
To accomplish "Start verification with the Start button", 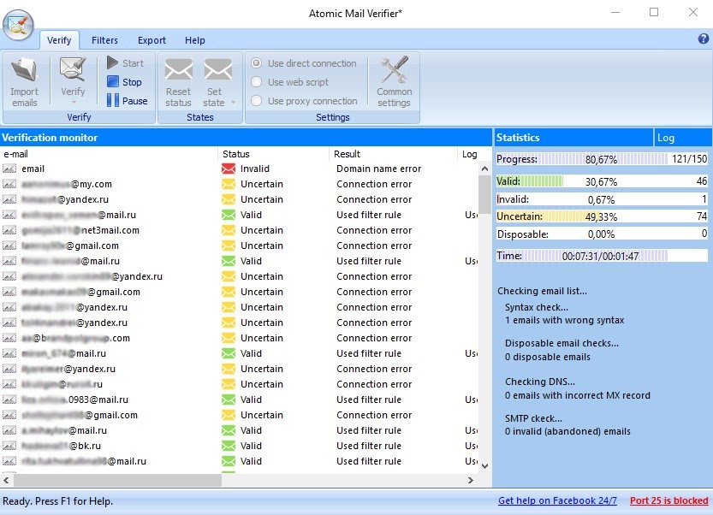I will [126, 63].
